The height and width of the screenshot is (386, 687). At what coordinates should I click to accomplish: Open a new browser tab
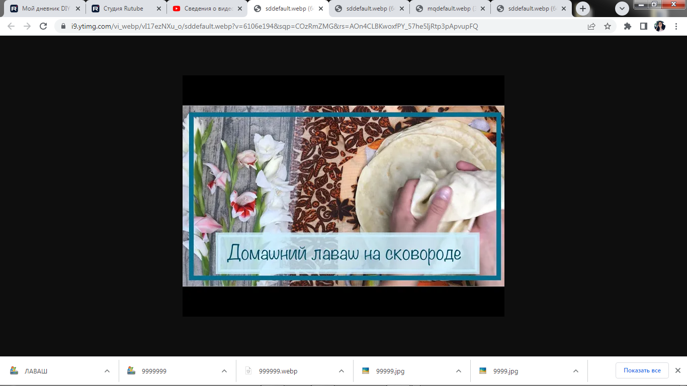click(x=583, y=9)
